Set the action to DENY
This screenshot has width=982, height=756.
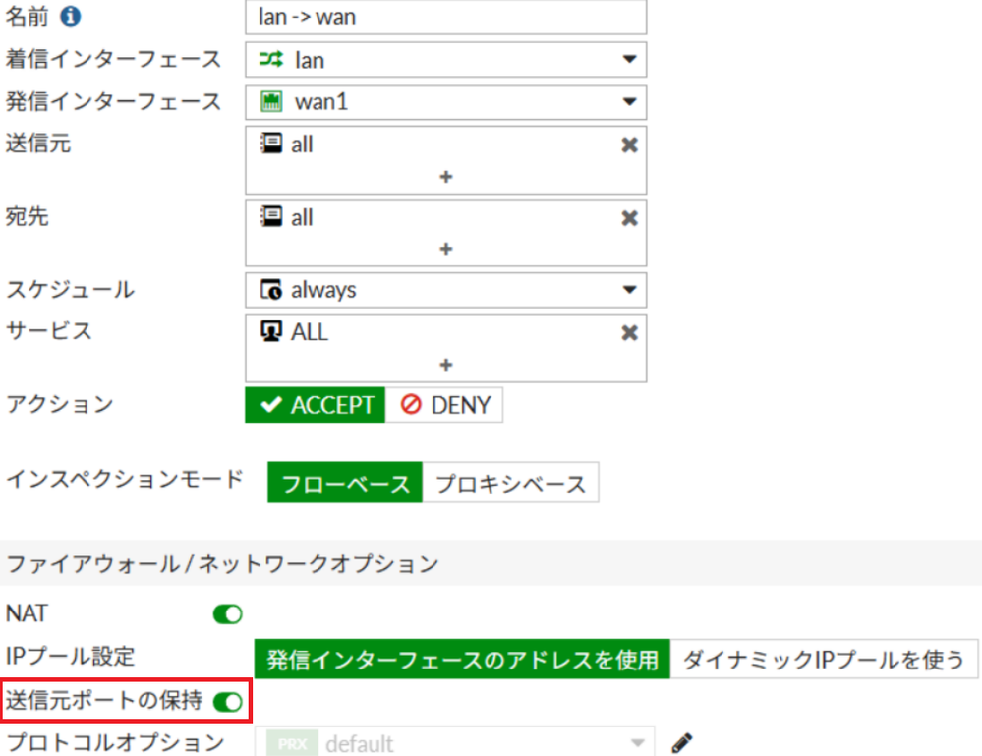[x=444, y=405]
